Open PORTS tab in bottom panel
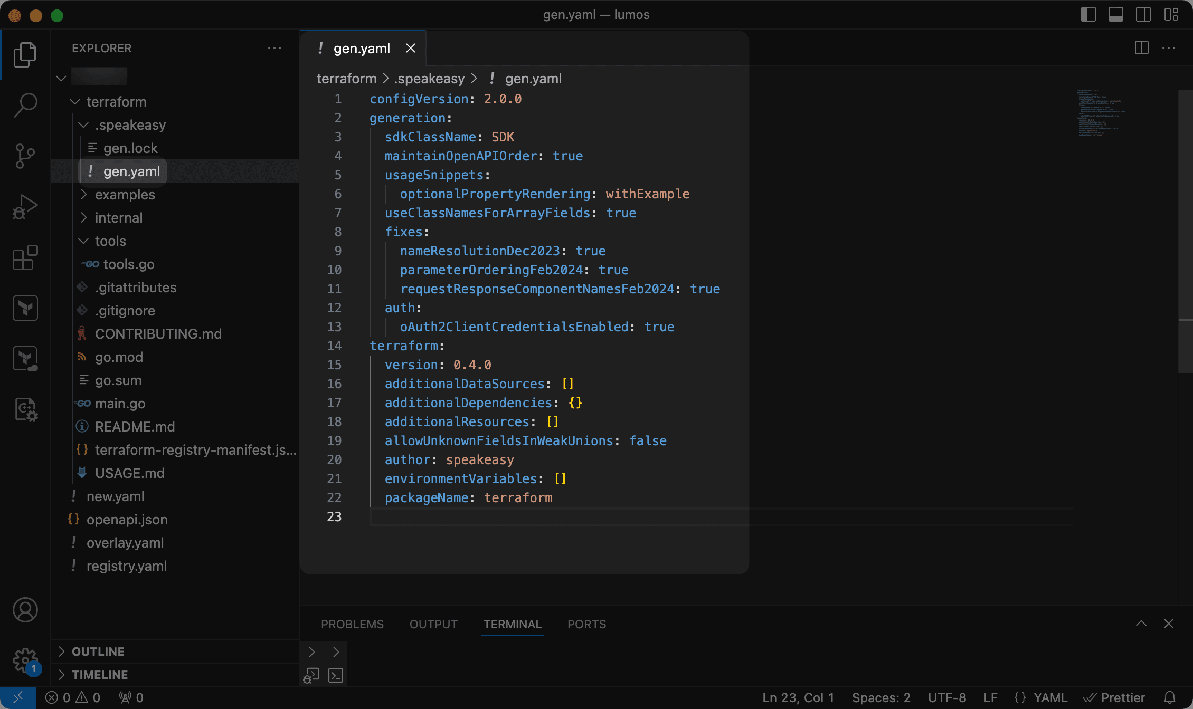Image resolution: width=1193 pixels, height=709 pixels. 586,624
